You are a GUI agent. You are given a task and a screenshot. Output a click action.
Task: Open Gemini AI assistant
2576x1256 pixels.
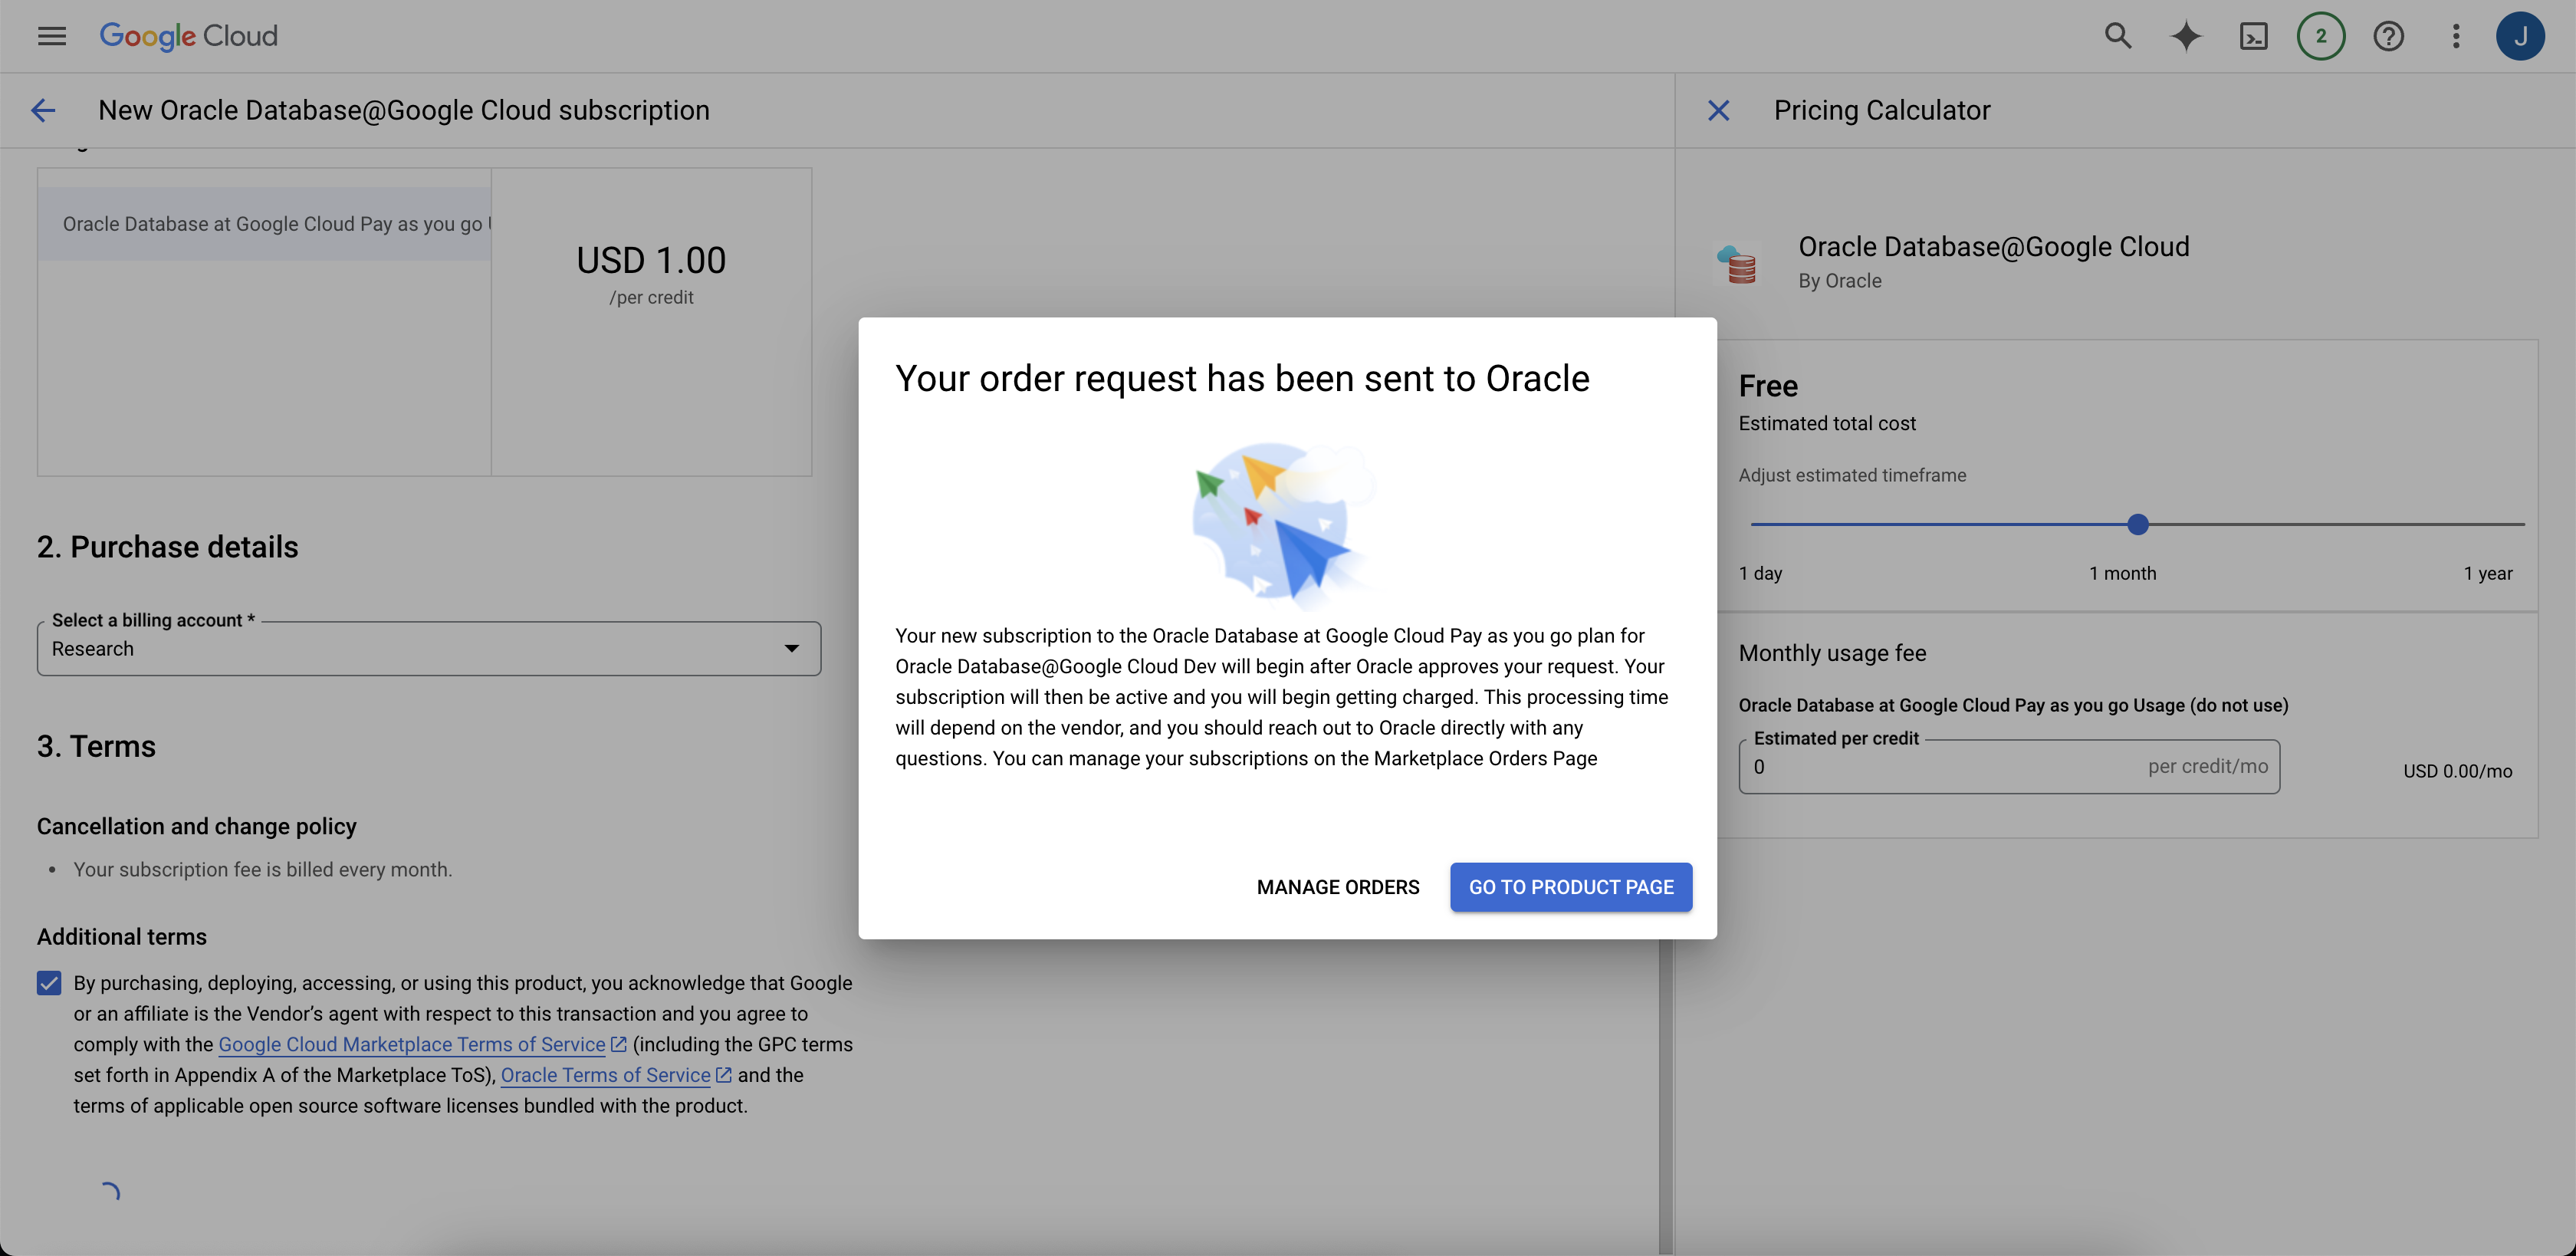click(x=2186, y=36)
